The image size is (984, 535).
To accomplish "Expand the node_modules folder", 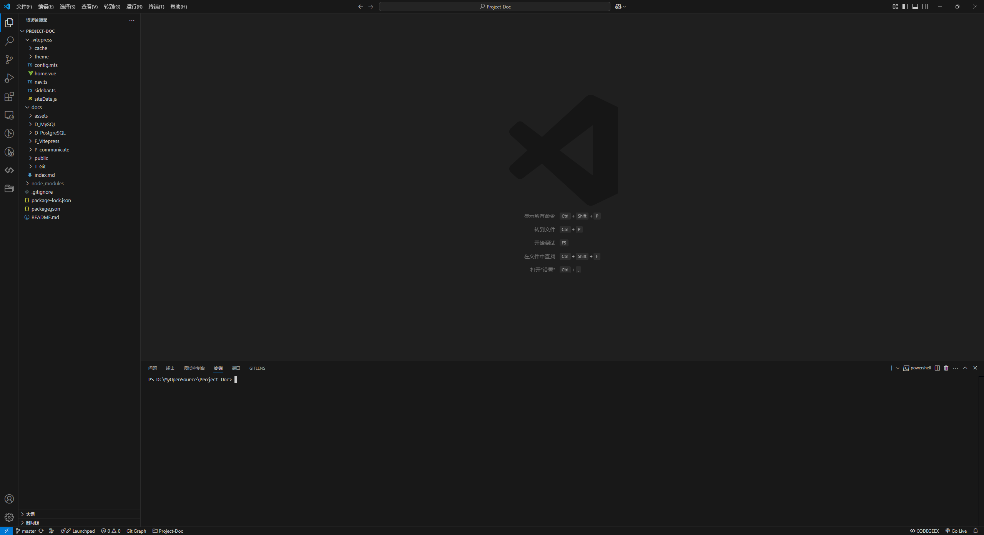I will pyautogui.click(x=79, y=183).
